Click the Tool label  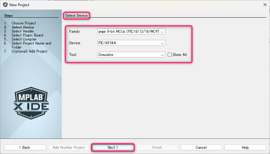(x=73, y=55)
